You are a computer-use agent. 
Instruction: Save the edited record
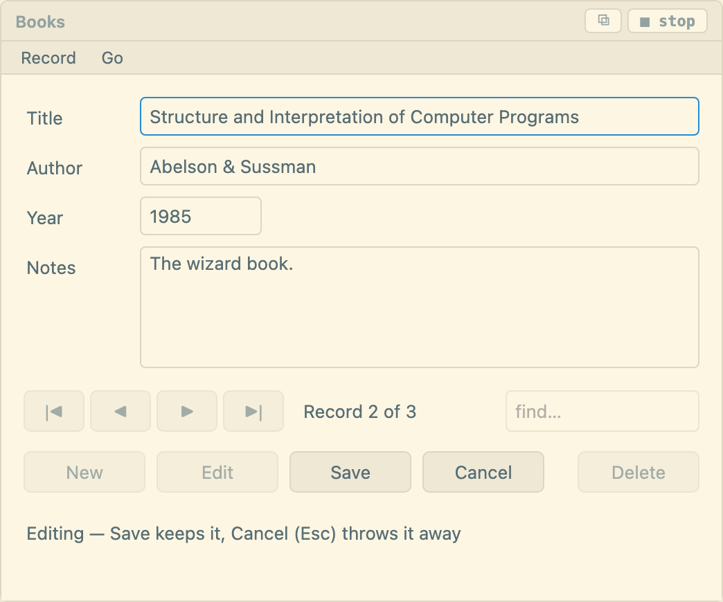(350, 472)
